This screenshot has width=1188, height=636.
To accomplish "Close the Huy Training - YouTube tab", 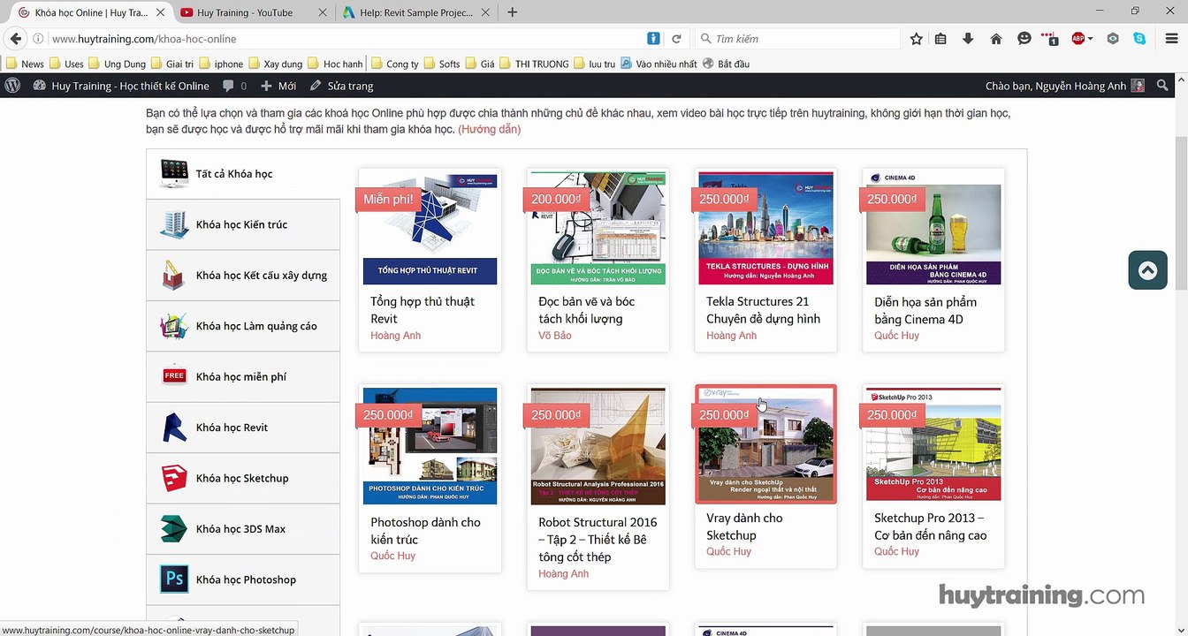I will (321, 12).
